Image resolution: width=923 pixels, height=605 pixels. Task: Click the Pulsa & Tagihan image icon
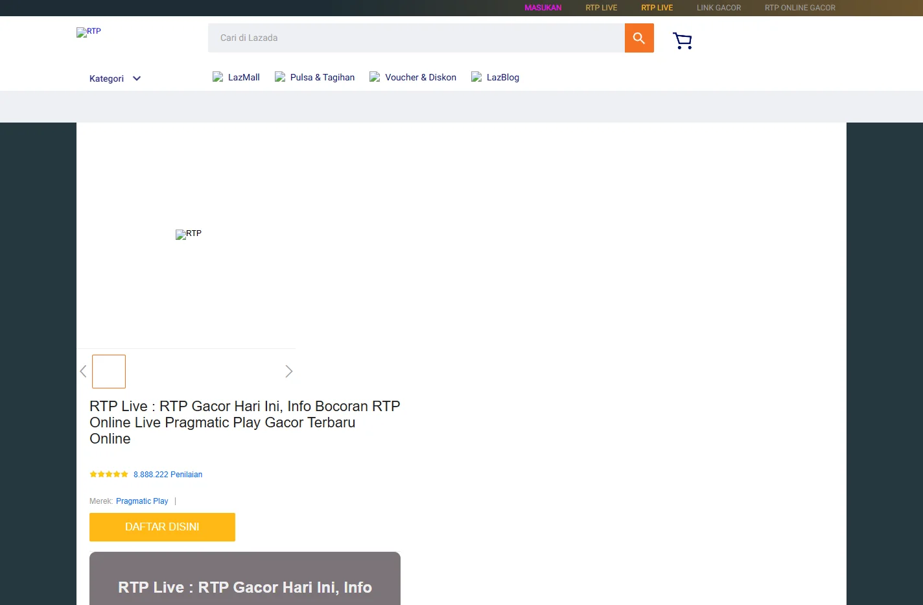point(280,77)
